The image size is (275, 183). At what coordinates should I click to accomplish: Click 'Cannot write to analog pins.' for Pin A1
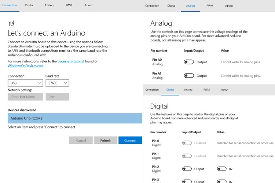[x=241, y=76]
